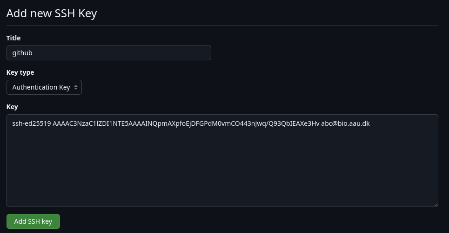Image resolution: width=449 pixels, height=233 pixels.
Task: Grab the Key textarea resize handle
Action: coord(436,204)
